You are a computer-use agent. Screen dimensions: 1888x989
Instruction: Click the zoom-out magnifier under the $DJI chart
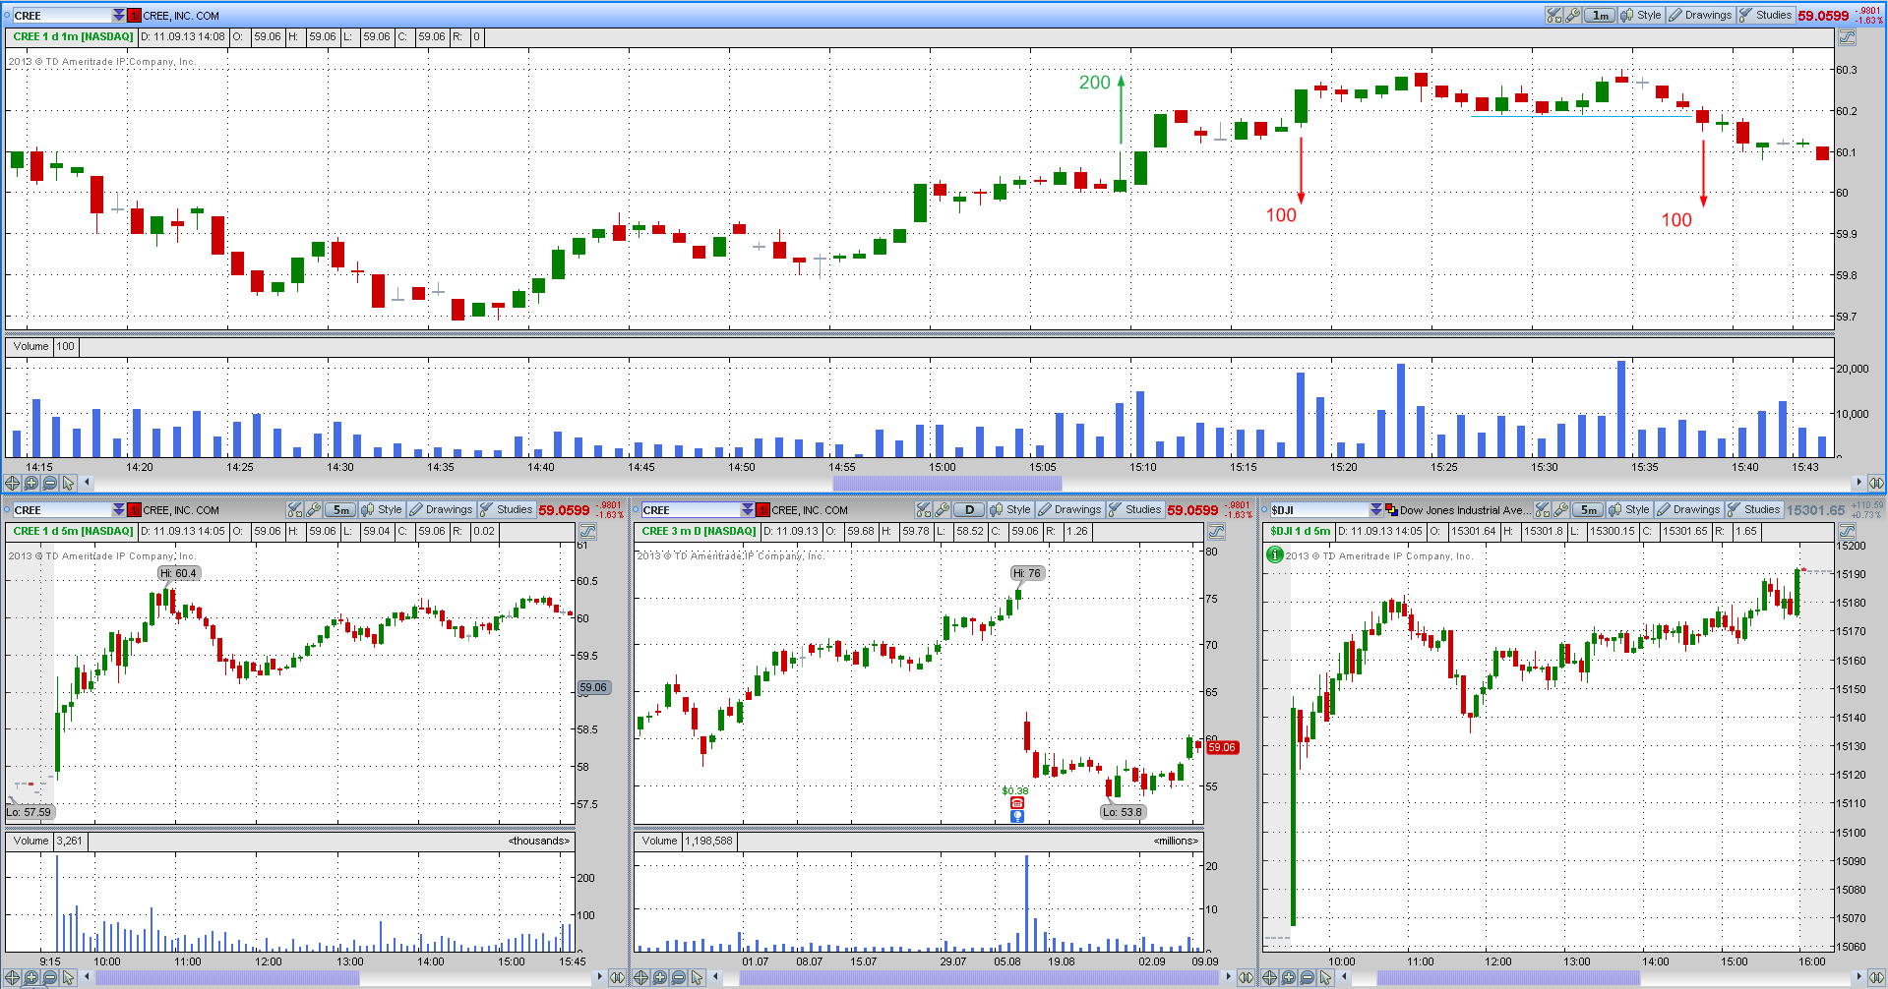tap(1307, 977)
